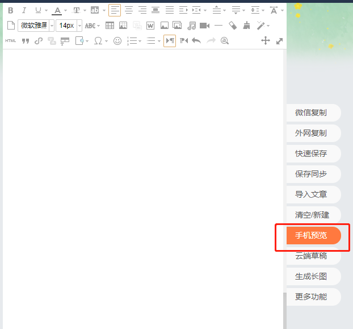The width and height of the screenshot is (353, 329).
Task: Apply the font color A button
Action: [57, 10]
